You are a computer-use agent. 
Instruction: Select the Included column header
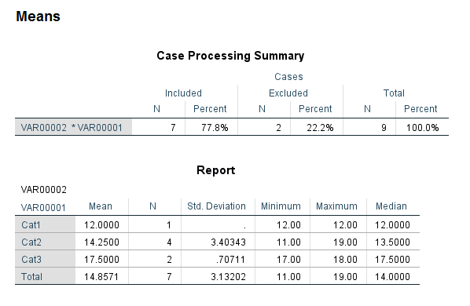[x=183, y=93]
